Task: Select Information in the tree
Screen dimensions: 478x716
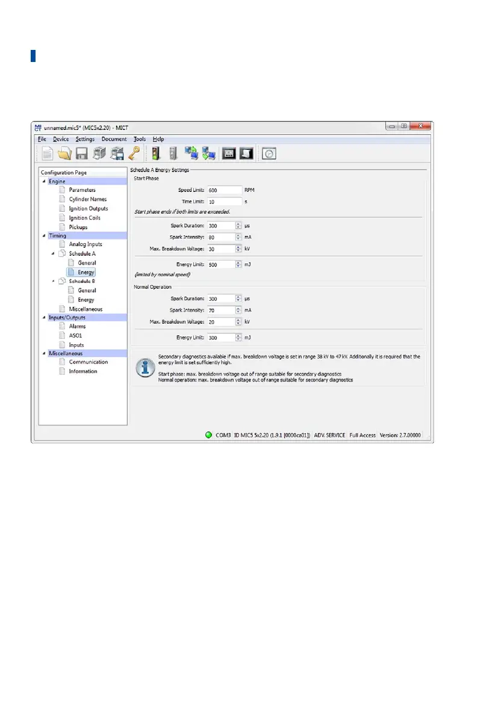Action: click(83, 371)
